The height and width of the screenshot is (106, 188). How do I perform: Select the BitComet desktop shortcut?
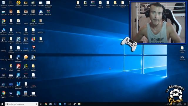tap(26, 58)
